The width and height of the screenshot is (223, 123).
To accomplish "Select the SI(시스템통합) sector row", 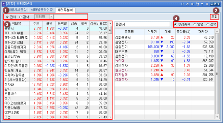I will click(56, 80).
